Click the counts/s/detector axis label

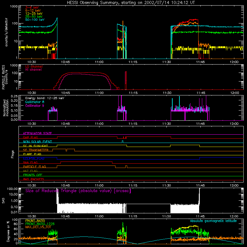point(6,32)
